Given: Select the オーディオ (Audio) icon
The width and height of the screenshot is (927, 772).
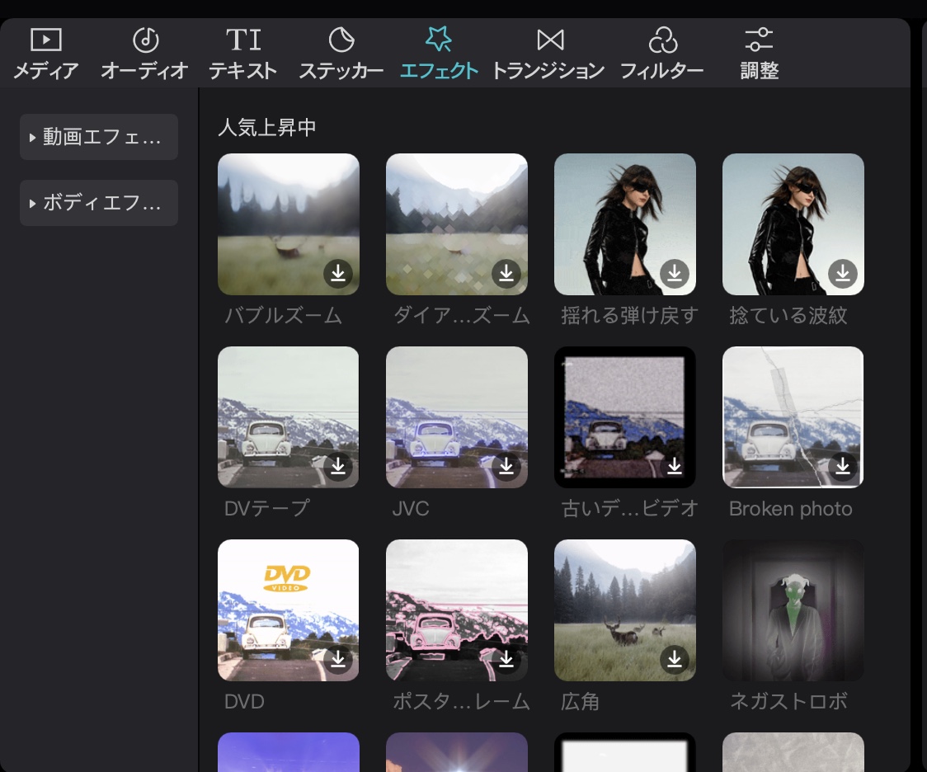Looking at the screenshot, I should tap(144, 51).
